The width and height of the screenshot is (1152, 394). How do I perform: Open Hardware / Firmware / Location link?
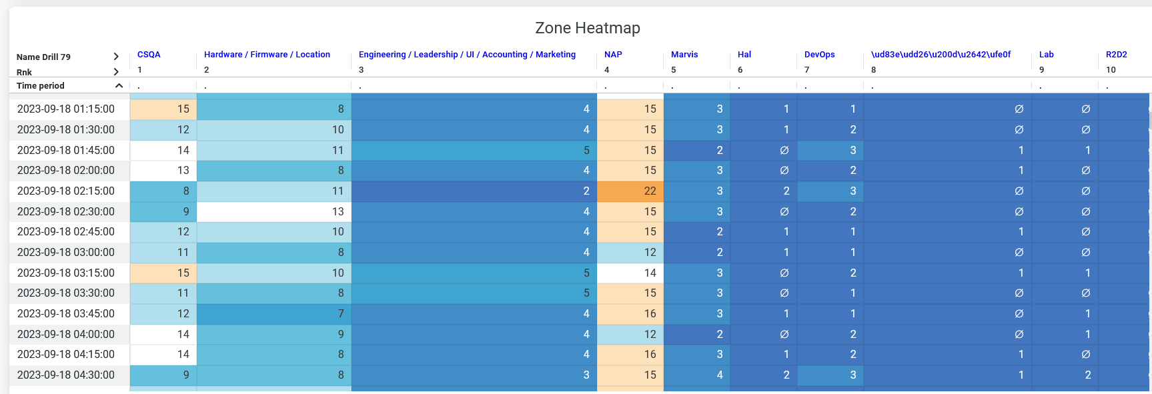pyautogui.click(x=267, y=55)
